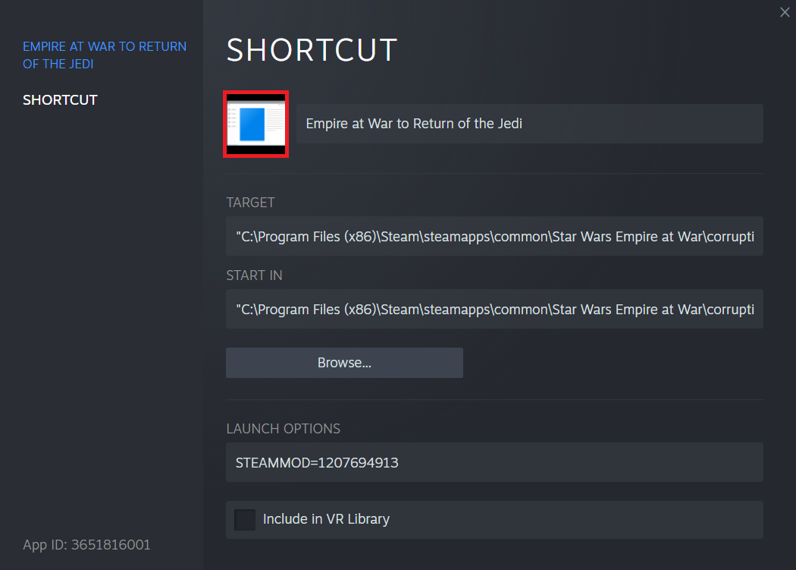Toggle the Include in VR Library checkbox
This screenshot has width=796, height=570.
[x=245, y=520]
